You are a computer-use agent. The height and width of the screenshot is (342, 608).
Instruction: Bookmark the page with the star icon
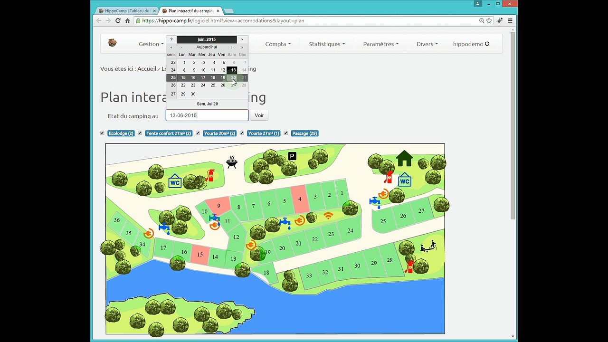489,20
